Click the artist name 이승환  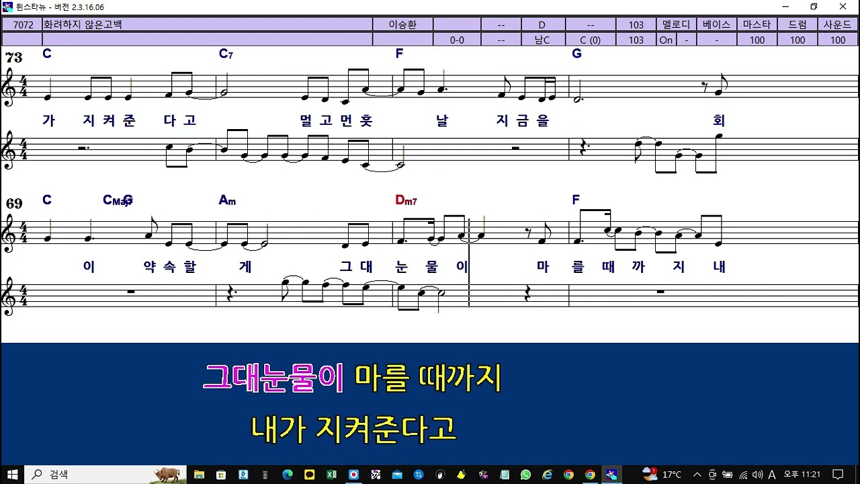402,24
